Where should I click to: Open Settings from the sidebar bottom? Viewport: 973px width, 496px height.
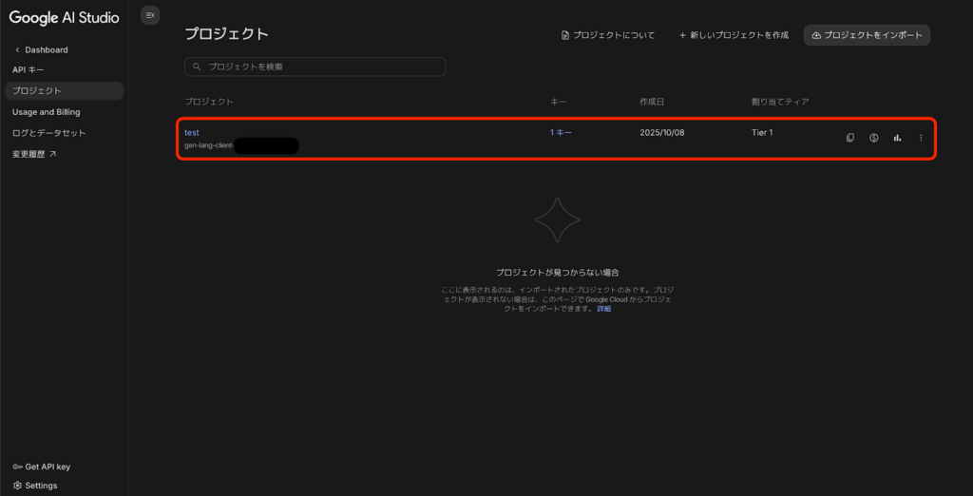click(x=35, y=486)
